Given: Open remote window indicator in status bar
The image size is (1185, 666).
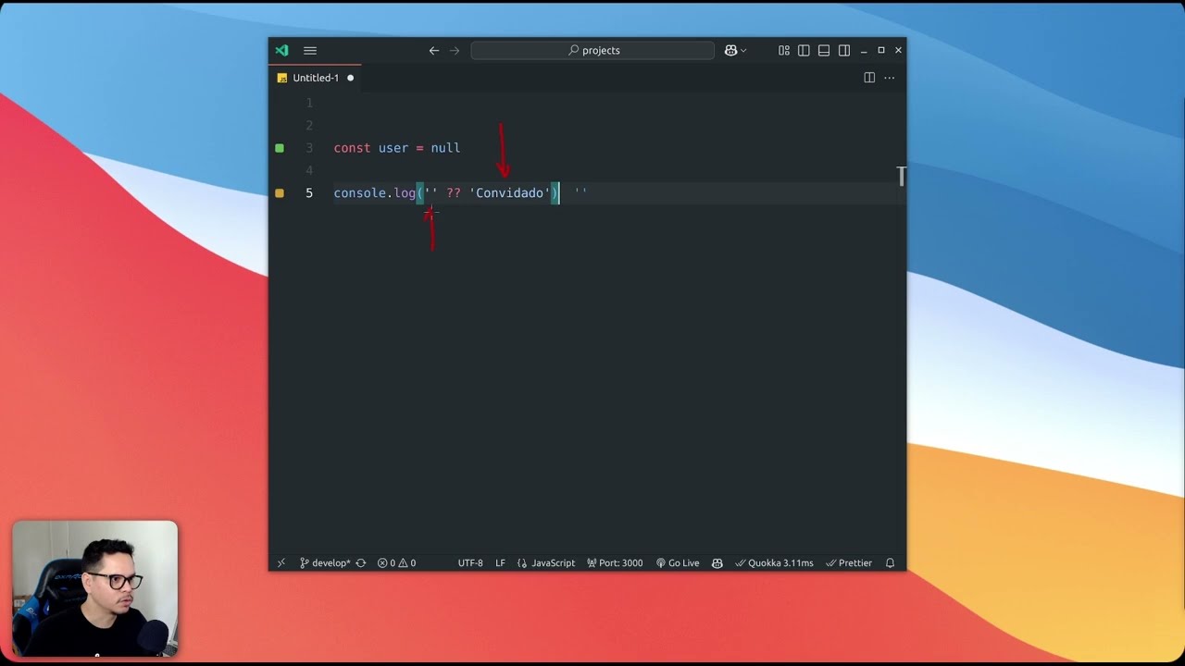Looking at the screenshot, I should point(281,562).
